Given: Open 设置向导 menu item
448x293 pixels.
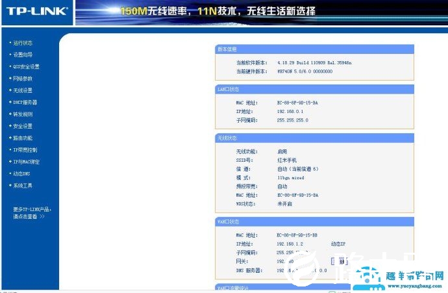Looking at the screenshot, I should [23, 55].
